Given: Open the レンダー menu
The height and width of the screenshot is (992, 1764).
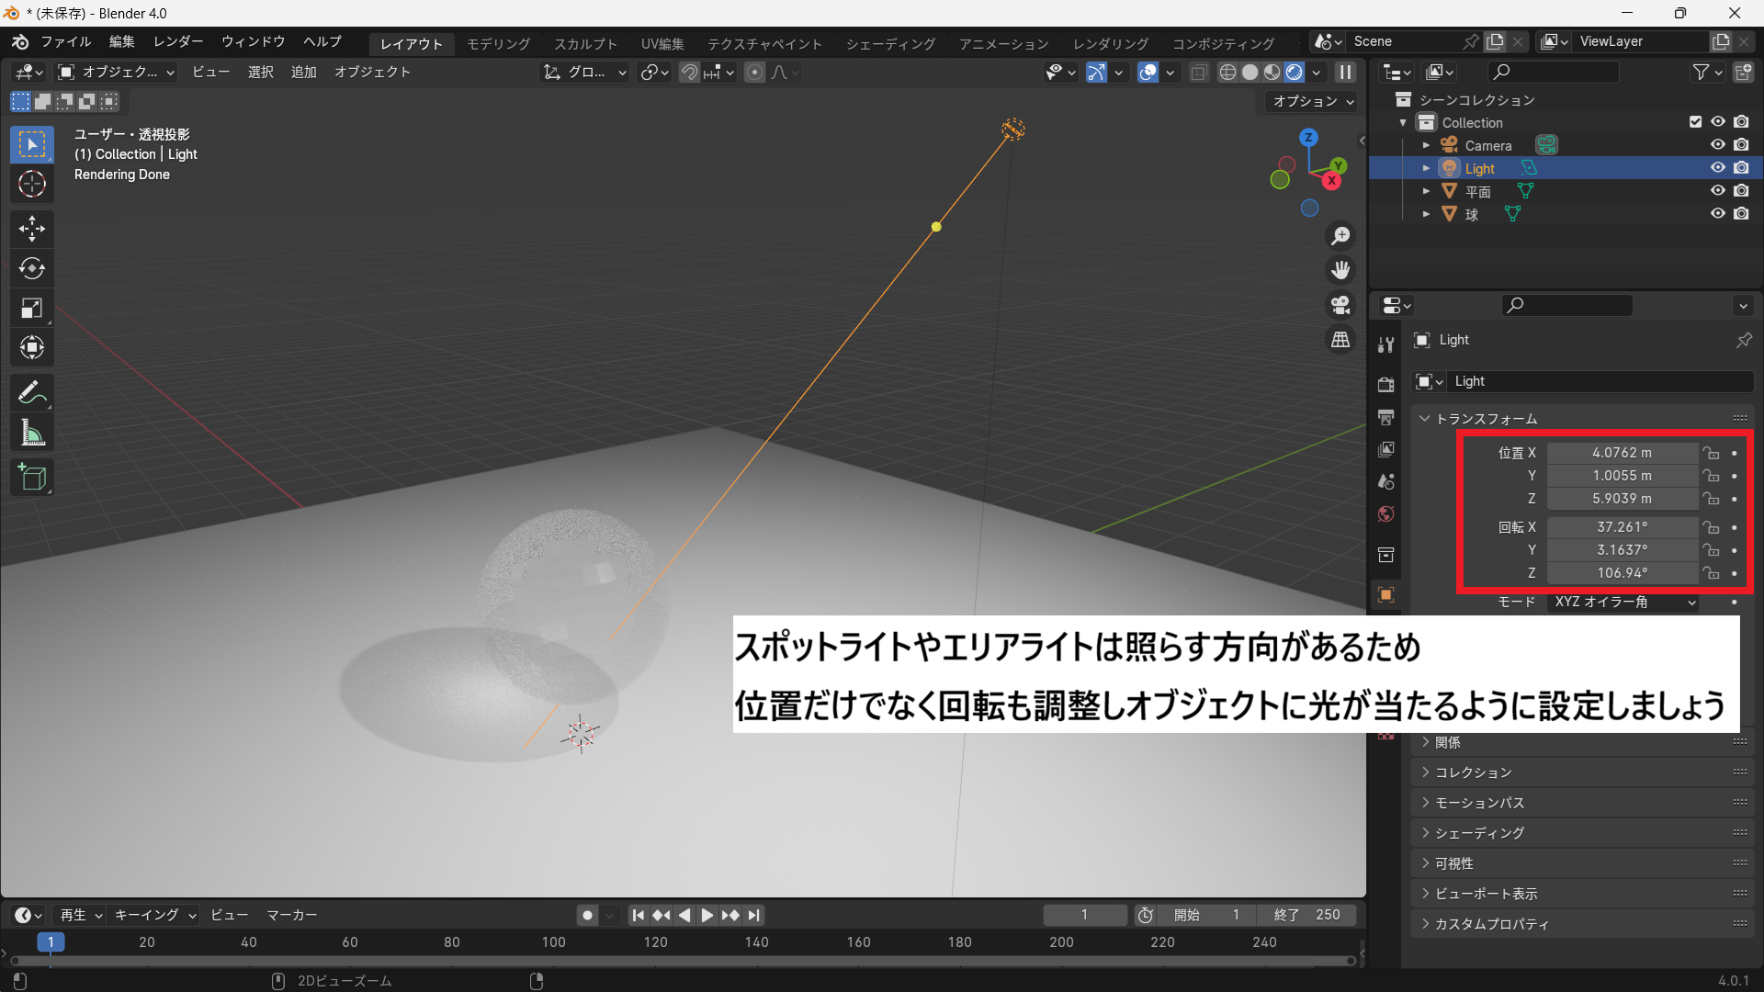Looking at the screenshot, I should click(178, 41).
